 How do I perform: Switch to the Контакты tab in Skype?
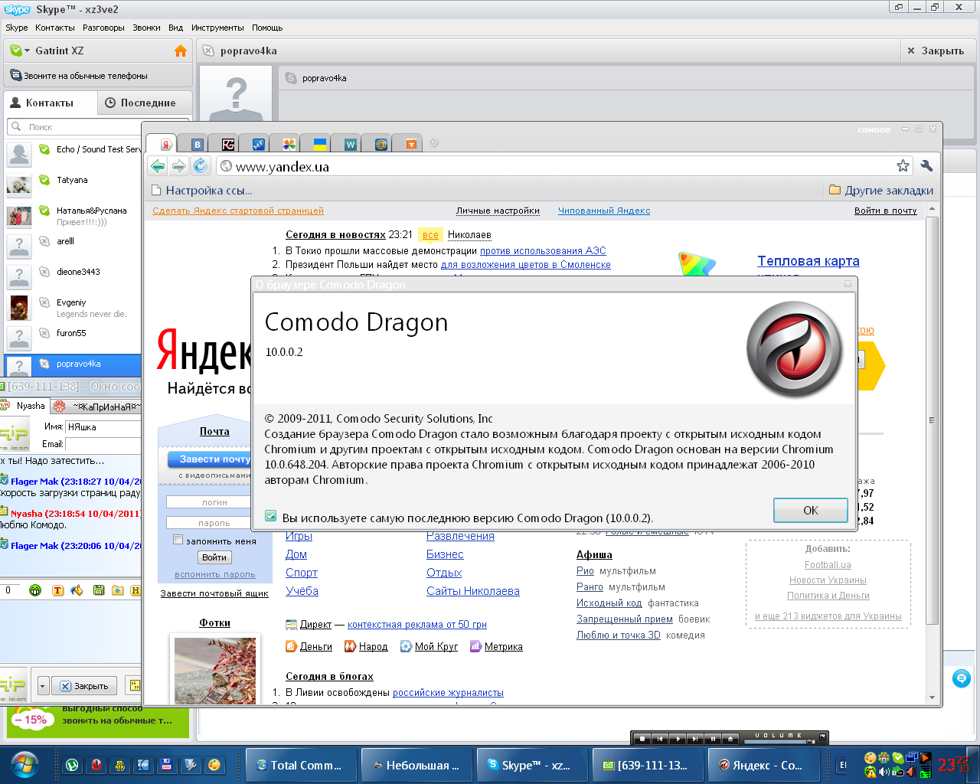tap(51, 103)
